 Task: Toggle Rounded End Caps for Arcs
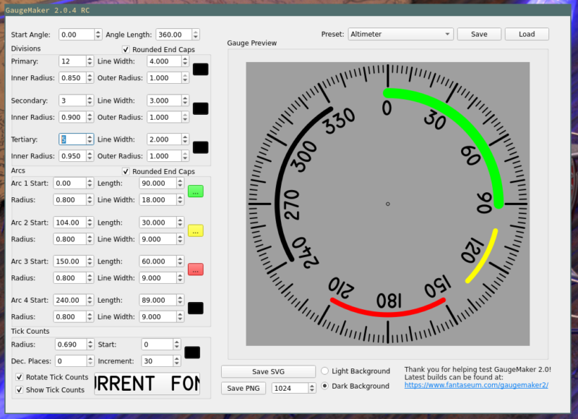click(x=126, y=171)
